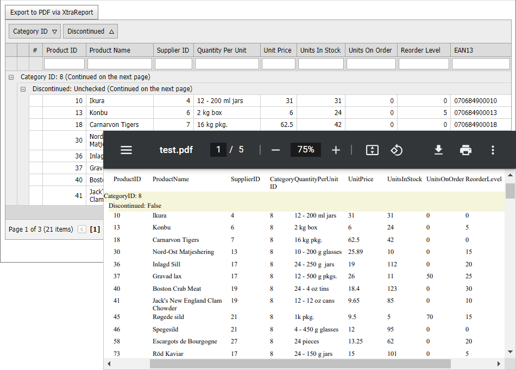Click Discontinued: False band in PDF
The image size is (516, 370).
pos(306,206)
